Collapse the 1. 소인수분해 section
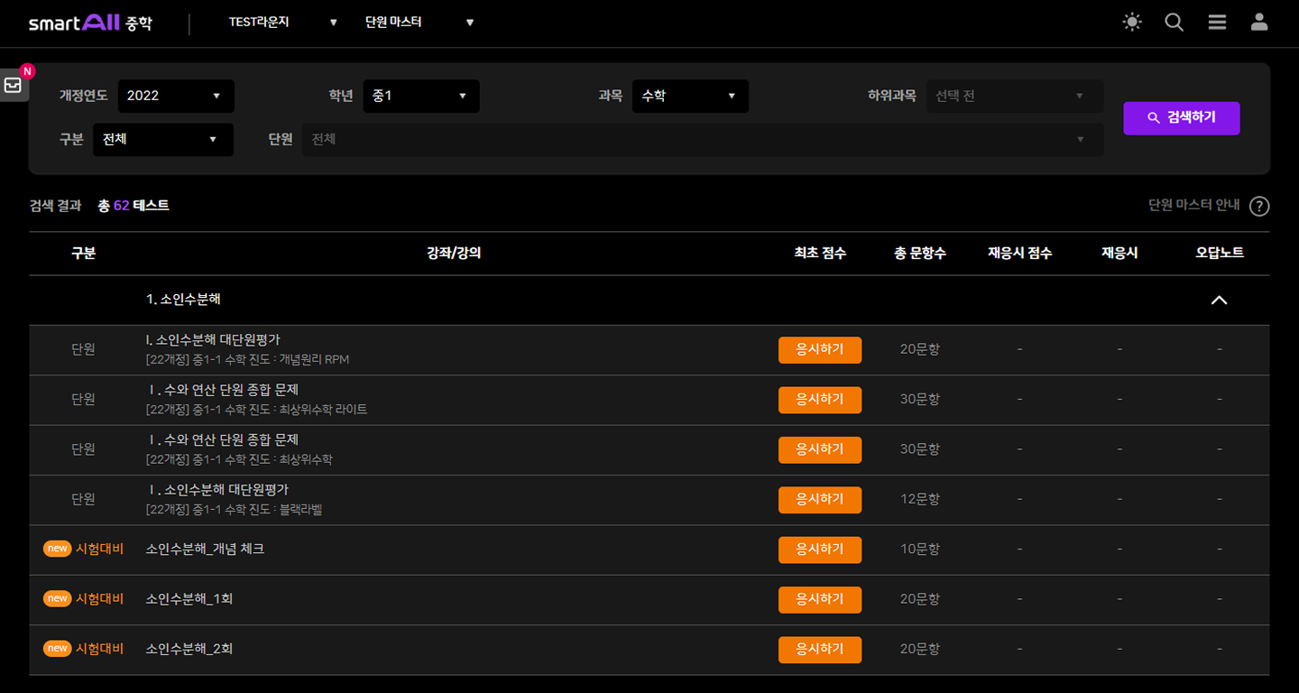Screen dimensions: 1299x693 click(x=1219, y=300)
